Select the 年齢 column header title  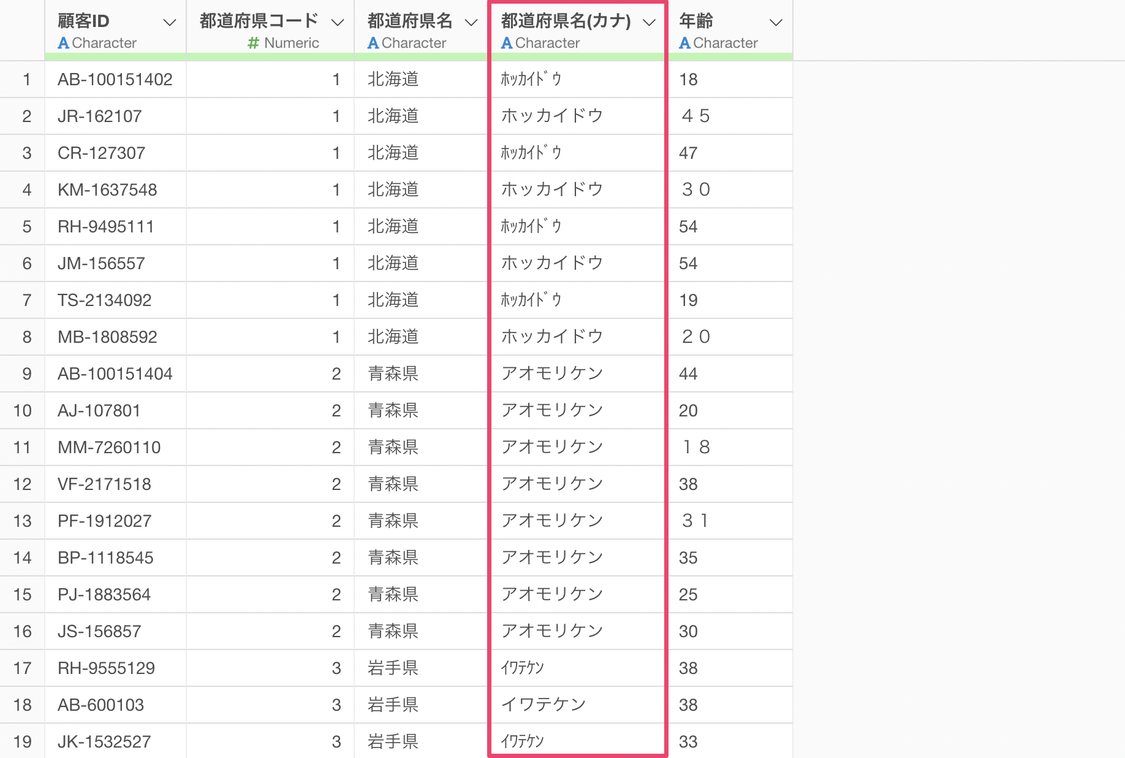click(696, 21)
